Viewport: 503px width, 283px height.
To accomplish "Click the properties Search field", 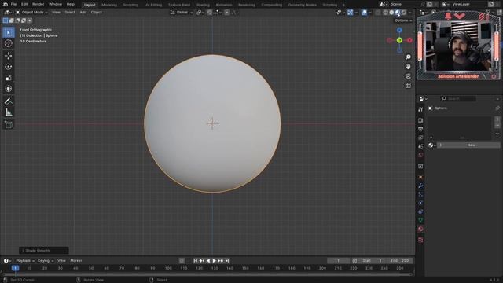I will (x=458, y=99).
